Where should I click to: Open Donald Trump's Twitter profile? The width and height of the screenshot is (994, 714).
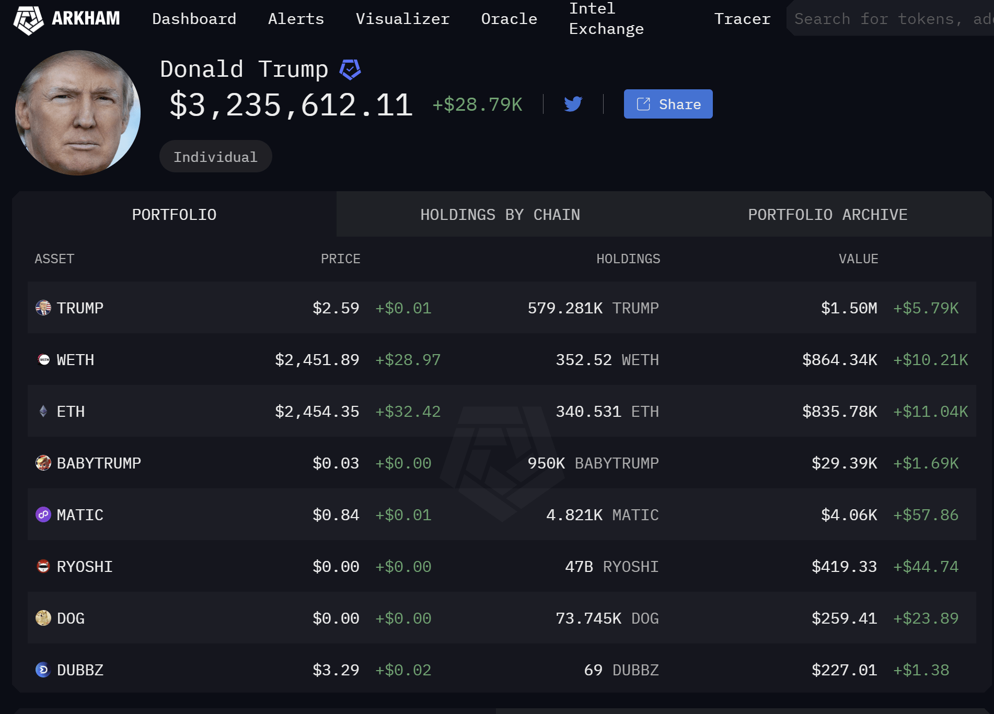click(x=573, y=104)
